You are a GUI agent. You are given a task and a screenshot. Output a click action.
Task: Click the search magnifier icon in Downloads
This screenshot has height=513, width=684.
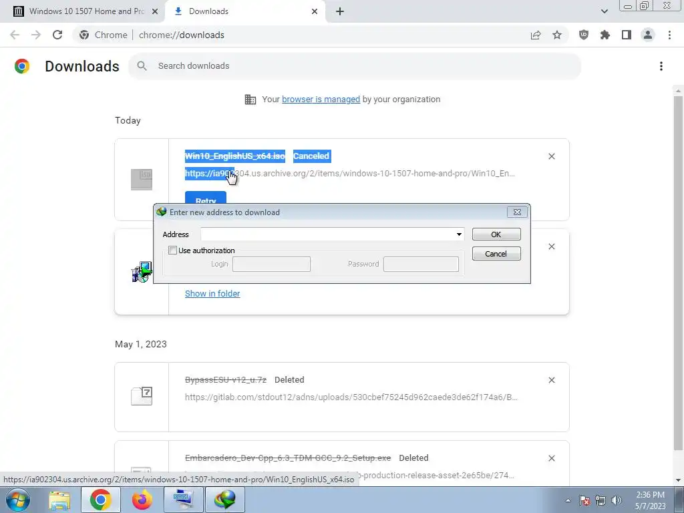point(142,66)
